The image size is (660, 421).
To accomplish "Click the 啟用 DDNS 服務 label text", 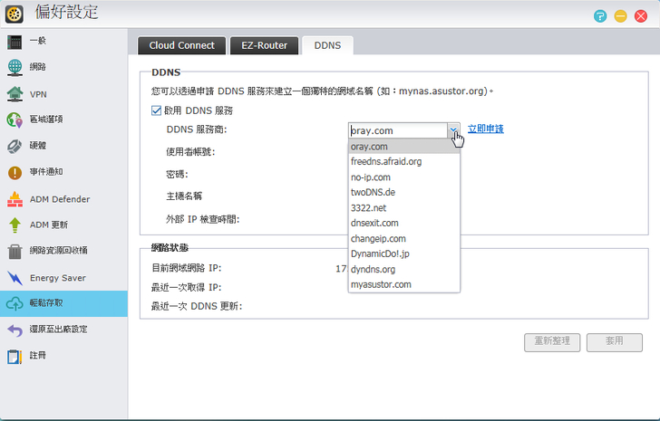I will pos(199,110).
